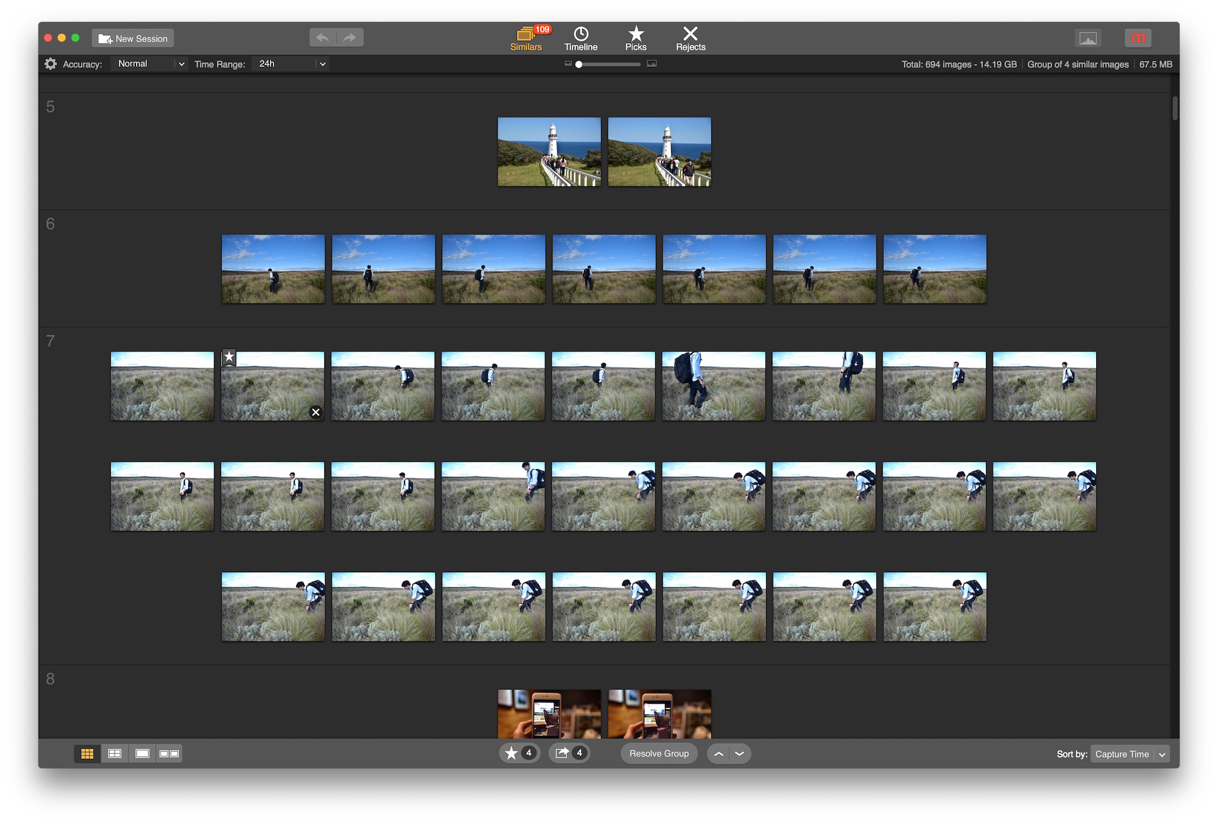Switch to side-by-side compare view
Image resolution: width=1218 pixels, height=823 pixels.
pos(170,754)
